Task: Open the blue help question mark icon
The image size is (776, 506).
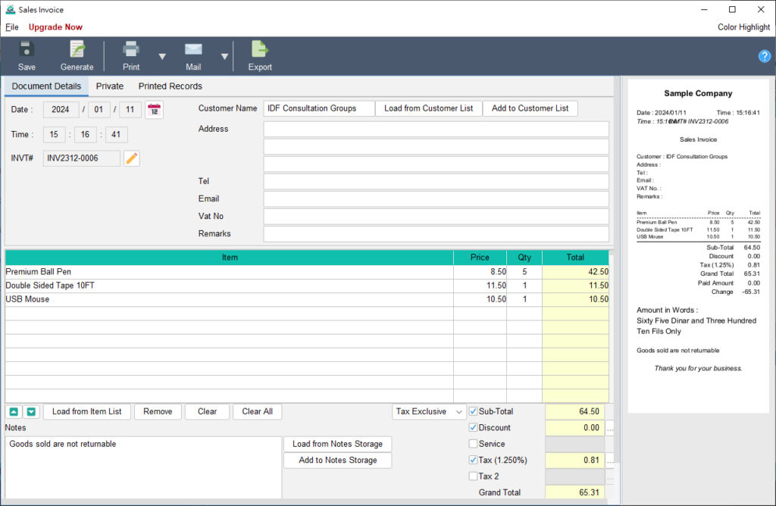Action: point(764,56)
